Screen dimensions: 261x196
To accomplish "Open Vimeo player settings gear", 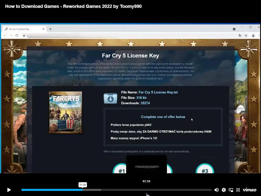I will pyautogui.click(x=224, y=190).
